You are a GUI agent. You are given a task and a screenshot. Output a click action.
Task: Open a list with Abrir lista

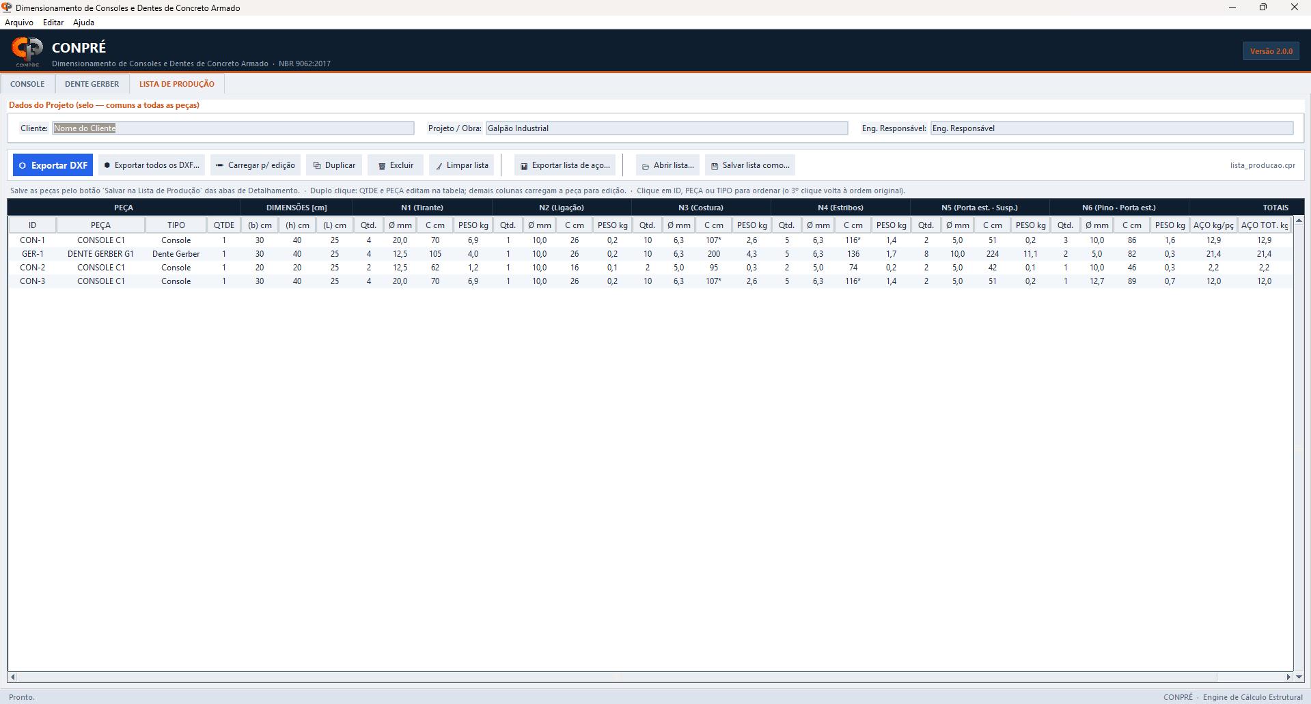point(667,165)
